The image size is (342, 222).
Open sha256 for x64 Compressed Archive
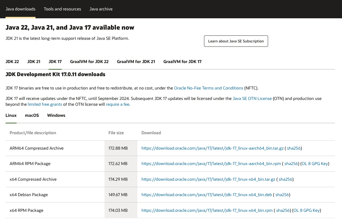[286, 179]
